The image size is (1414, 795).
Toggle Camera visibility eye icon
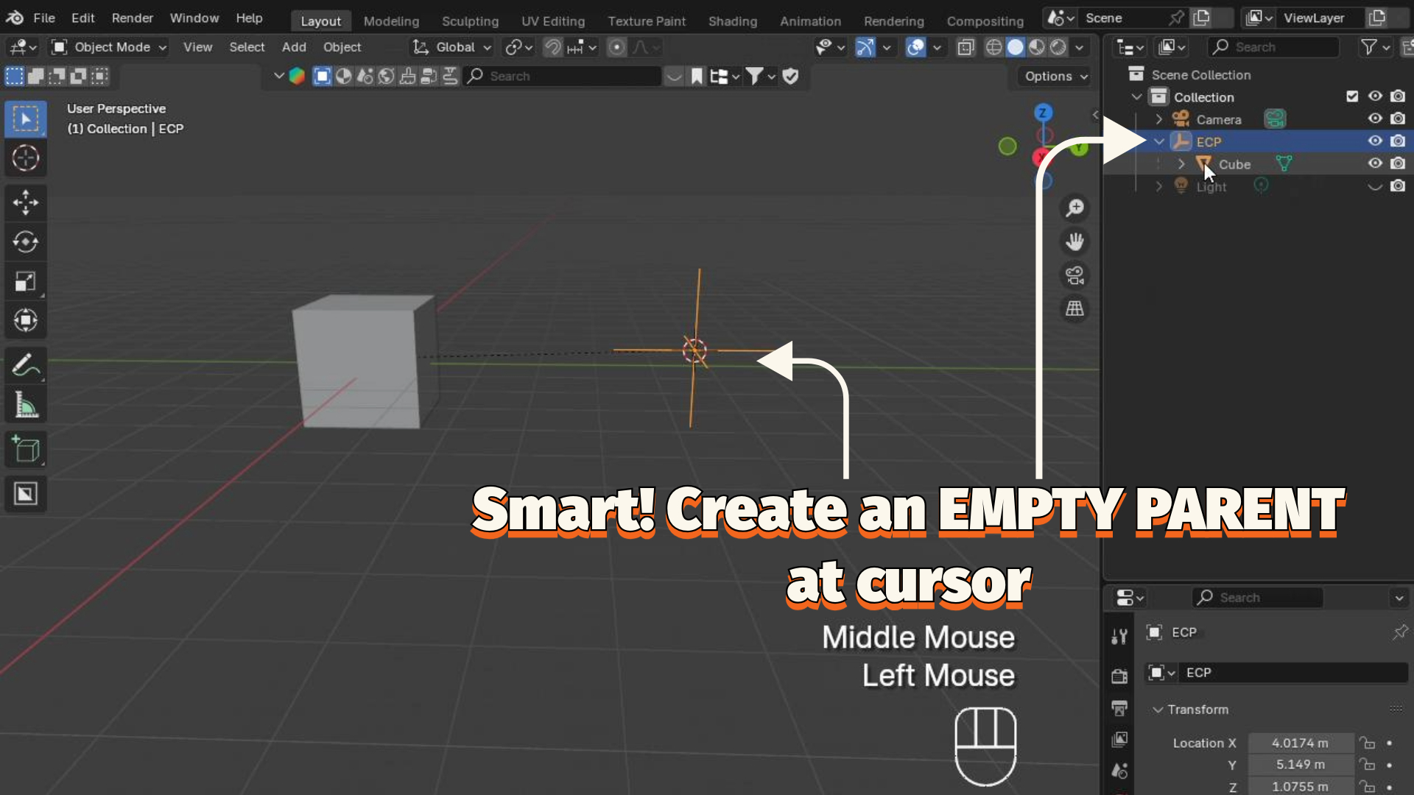click(x=1375, y=119)
